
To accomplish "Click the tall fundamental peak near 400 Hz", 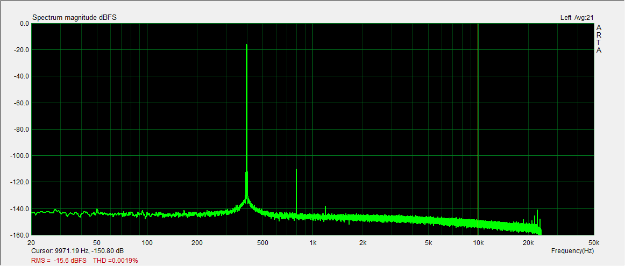I will (246, 107).
